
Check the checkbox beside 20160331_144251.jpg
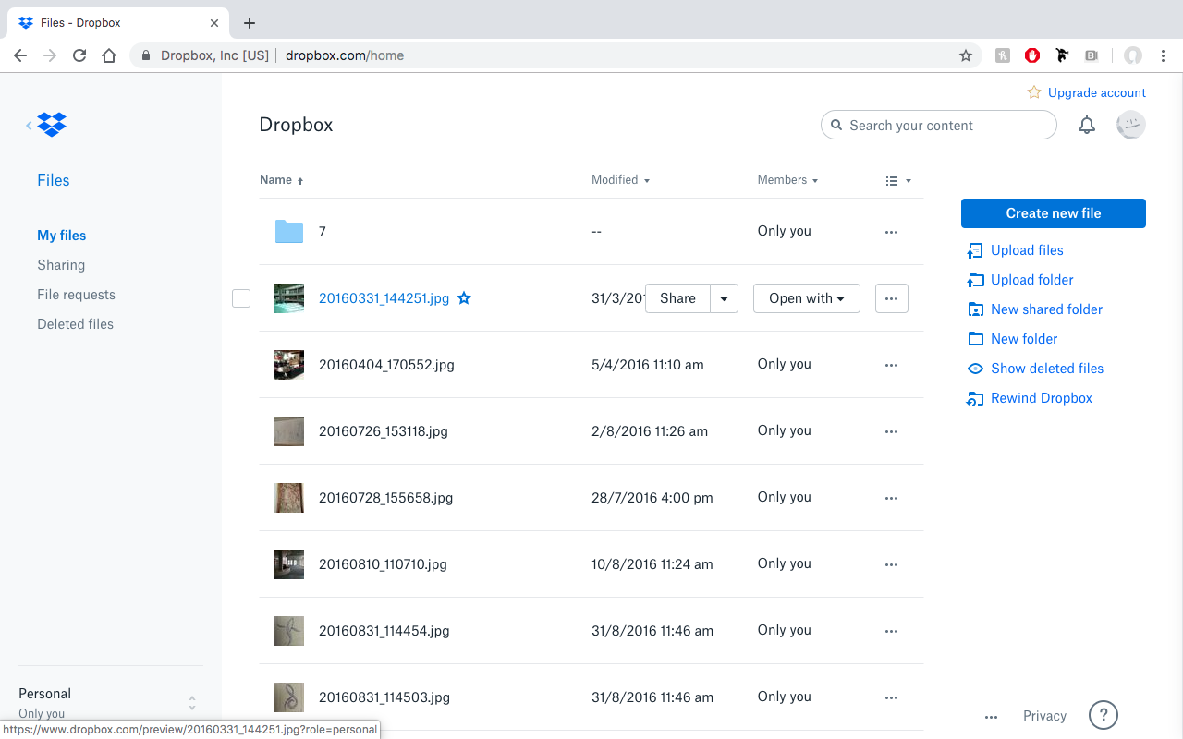[241, 298]
